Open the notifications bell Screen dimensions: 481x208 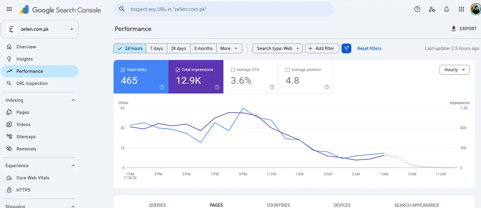click(447, 9)
